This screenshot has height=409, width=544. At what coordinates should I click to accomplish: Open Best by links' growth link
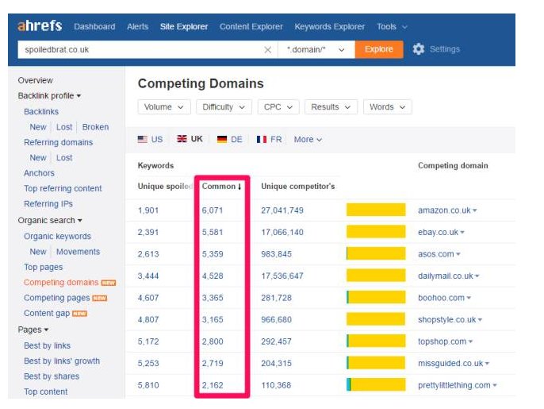pos(62,361)
